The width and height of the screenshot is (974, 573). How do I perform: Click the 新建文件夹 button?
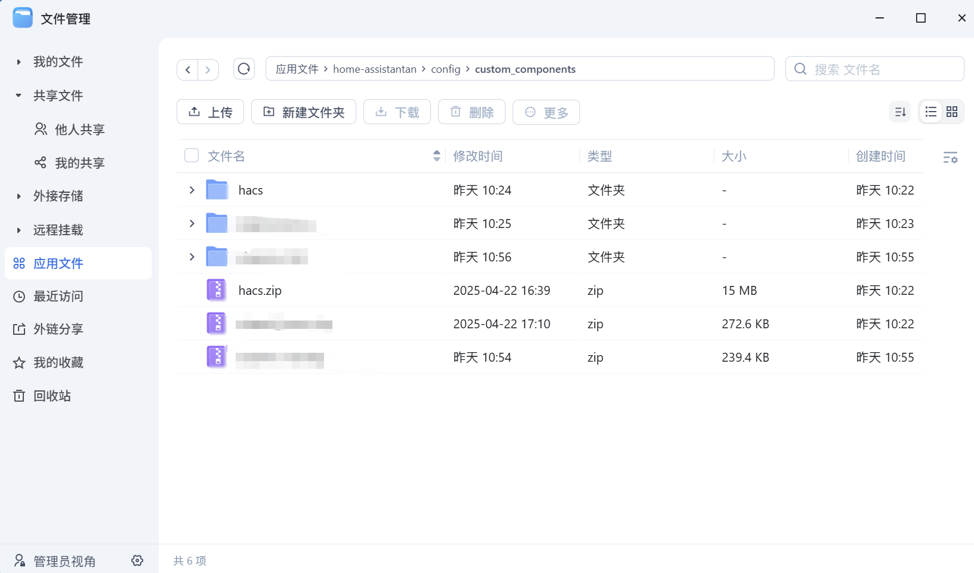[303, 112]
